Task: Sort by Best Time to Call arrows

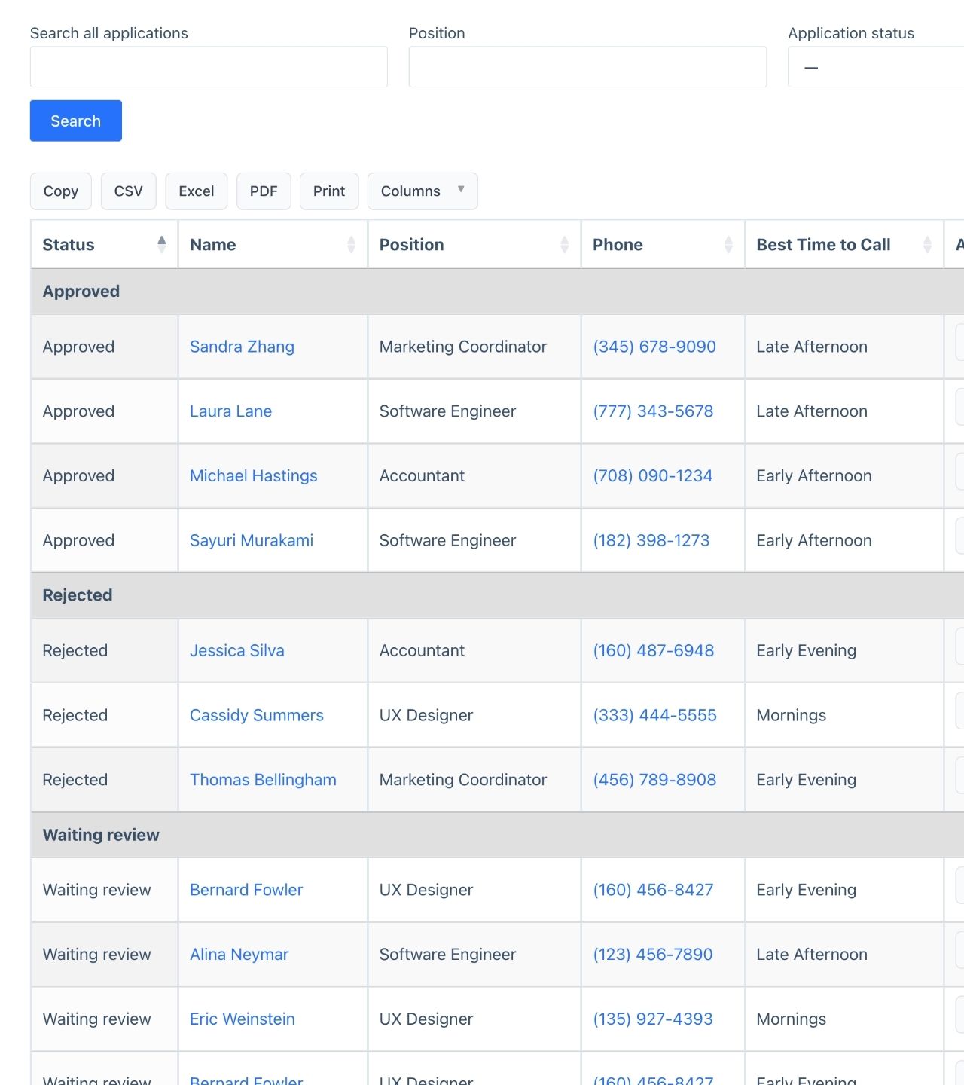Action: 927,244
